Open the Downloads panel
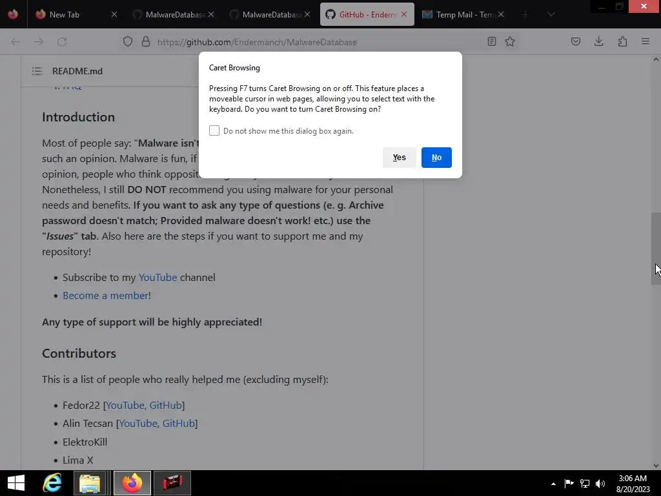Screen dimensions: 661x496 coord(598,41)
